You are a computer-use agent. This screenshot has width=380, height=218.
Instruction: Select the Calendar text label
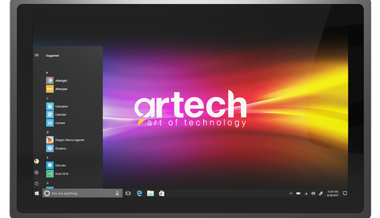tap(61, 114)
